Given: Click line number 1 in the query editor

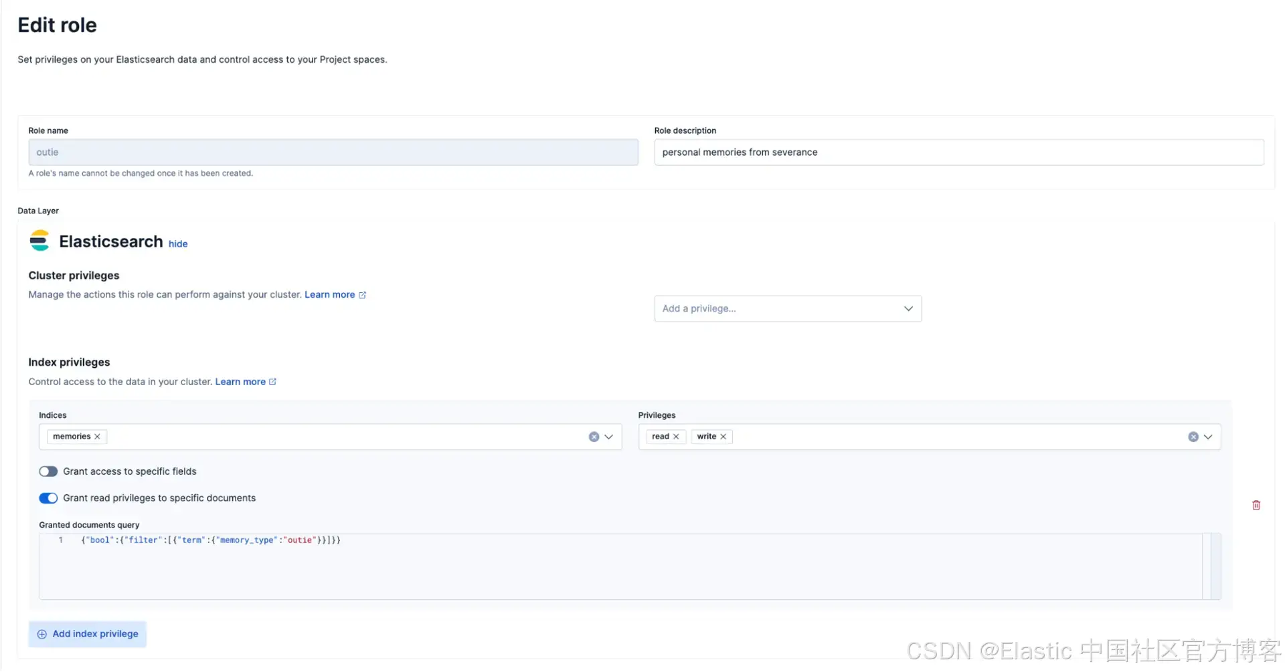Looking at the screenshot, I should point(61,540).
